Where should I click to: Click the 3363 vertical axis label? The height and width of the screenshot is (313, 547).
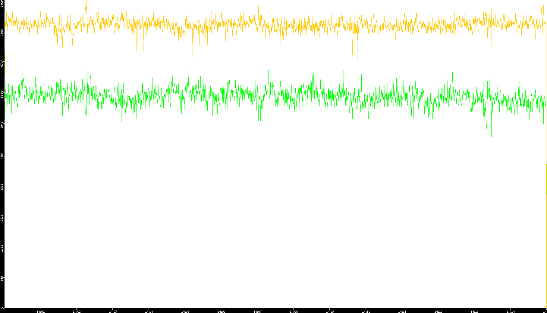2,187
